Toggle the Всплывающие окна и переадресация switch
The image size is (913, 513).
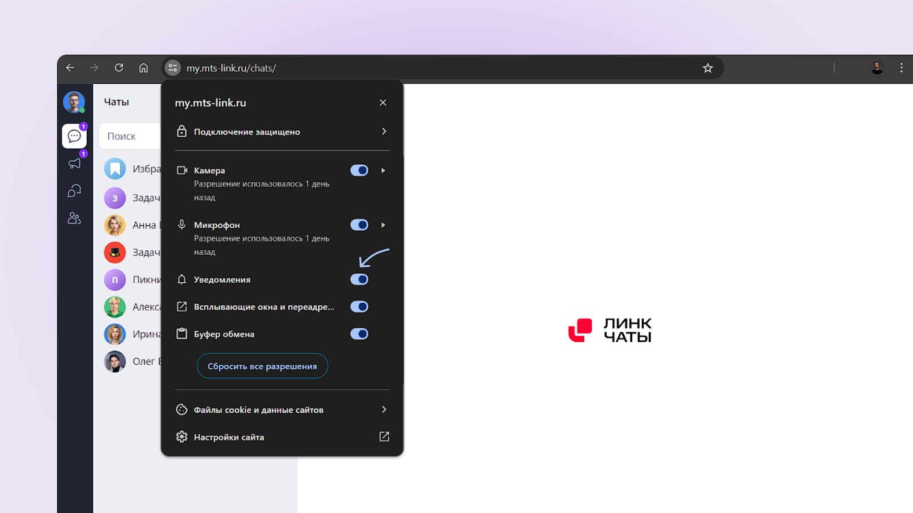359,307
